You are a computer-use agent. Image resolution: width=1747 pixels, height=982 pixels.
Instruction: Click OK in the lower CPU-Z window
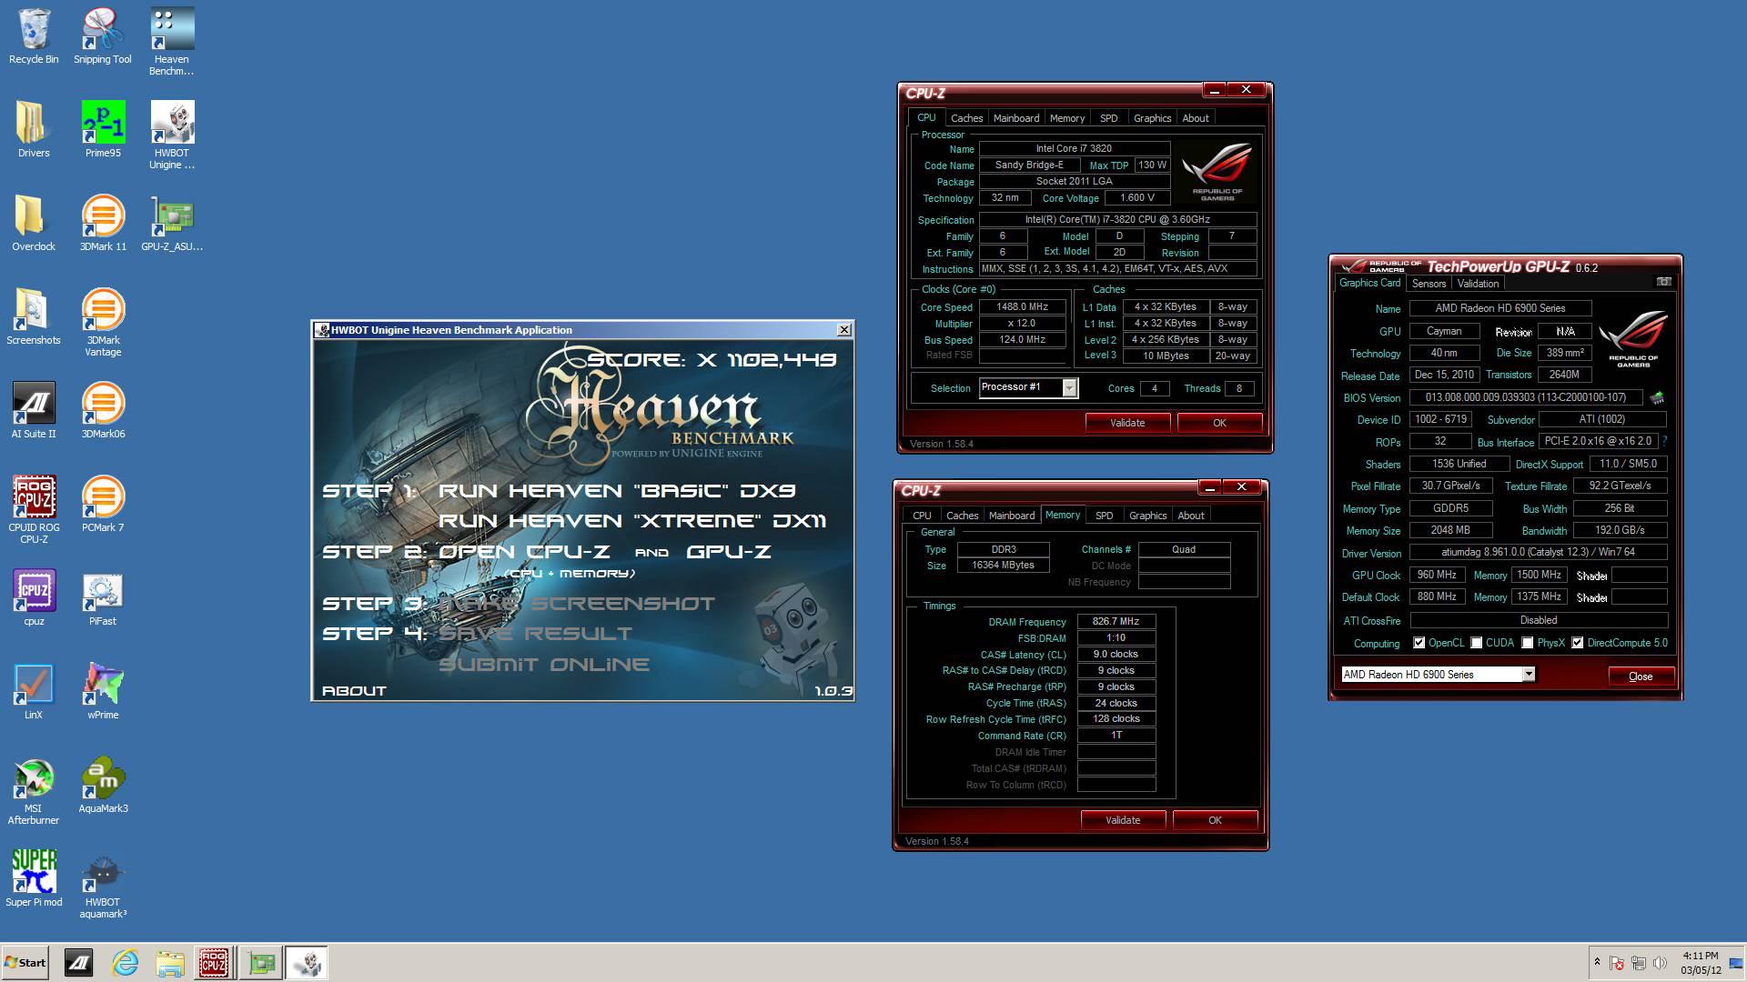(1215, 820)
